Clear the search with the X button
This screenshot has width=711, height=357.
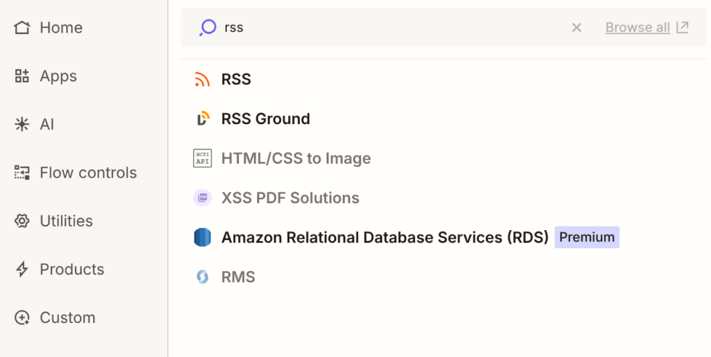pos(576,28)
